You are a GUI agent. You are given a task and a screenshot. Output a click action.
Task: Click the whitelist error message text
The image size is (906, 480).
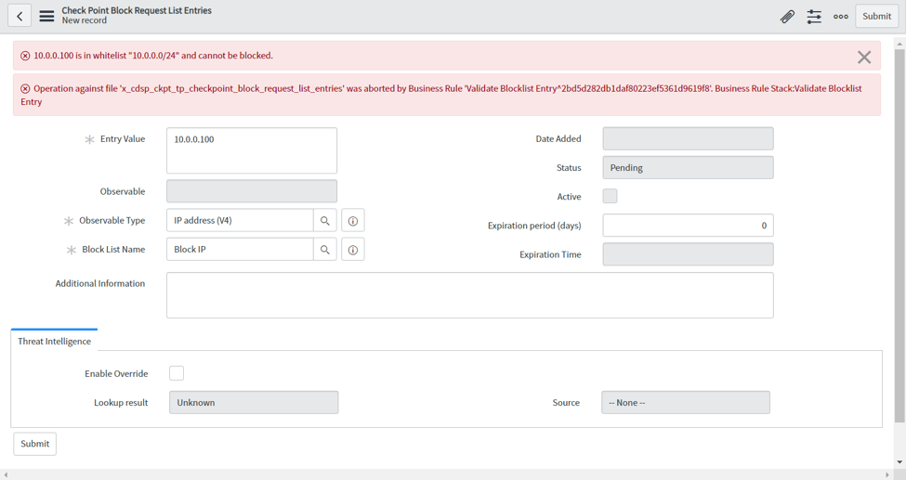pos(153,56)
